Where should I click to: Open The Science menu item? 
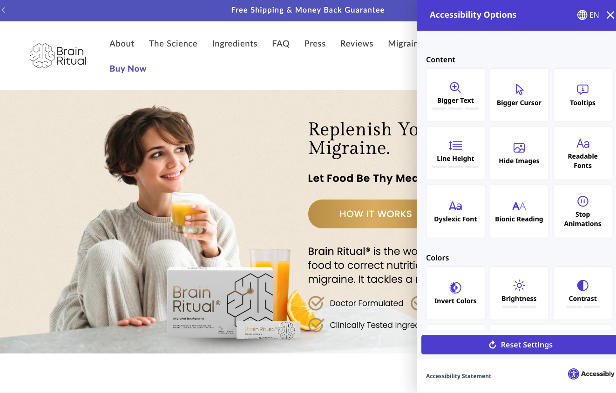coord(173,44)
